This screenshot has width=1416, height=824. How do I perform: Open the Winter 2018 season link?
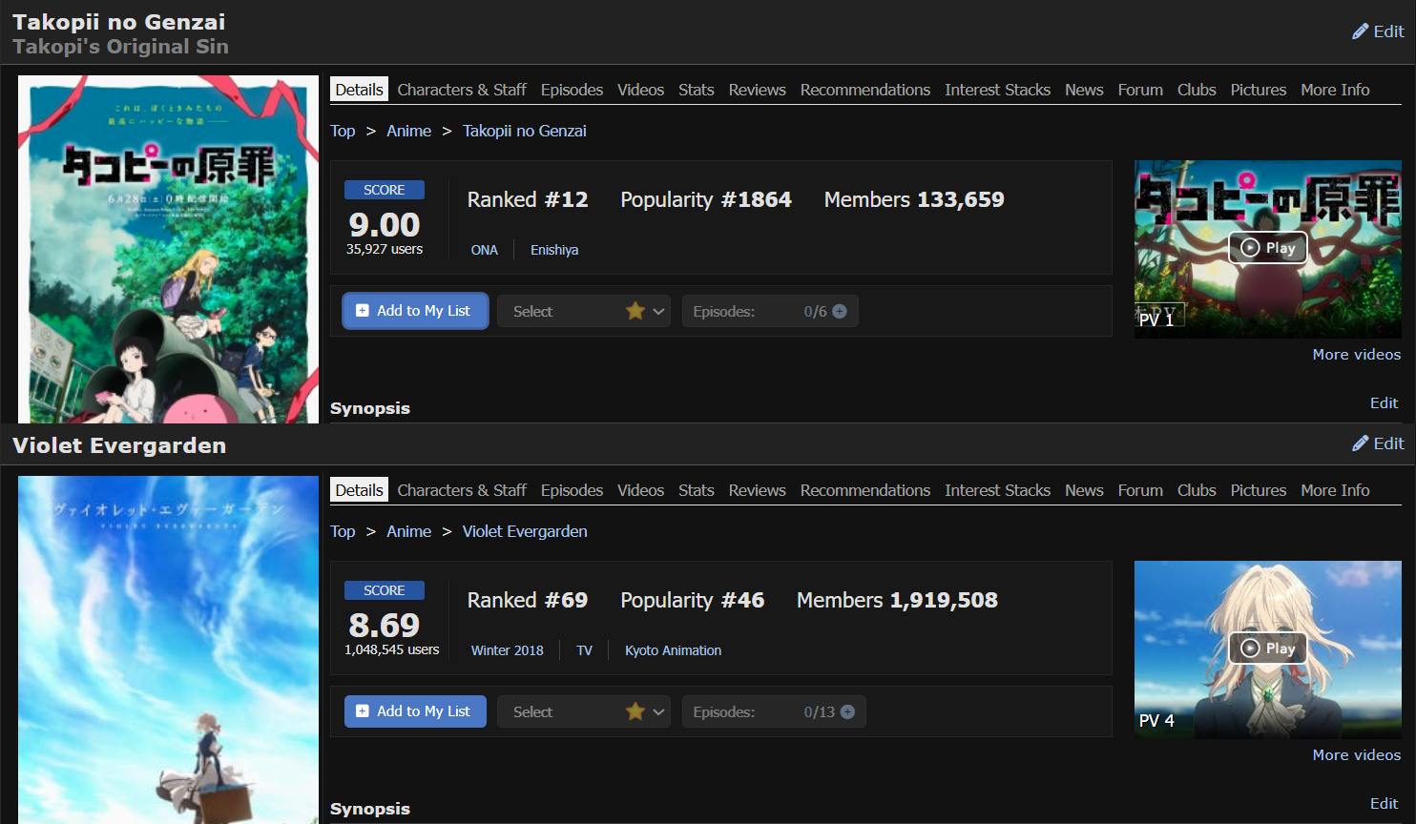(508, 650)
